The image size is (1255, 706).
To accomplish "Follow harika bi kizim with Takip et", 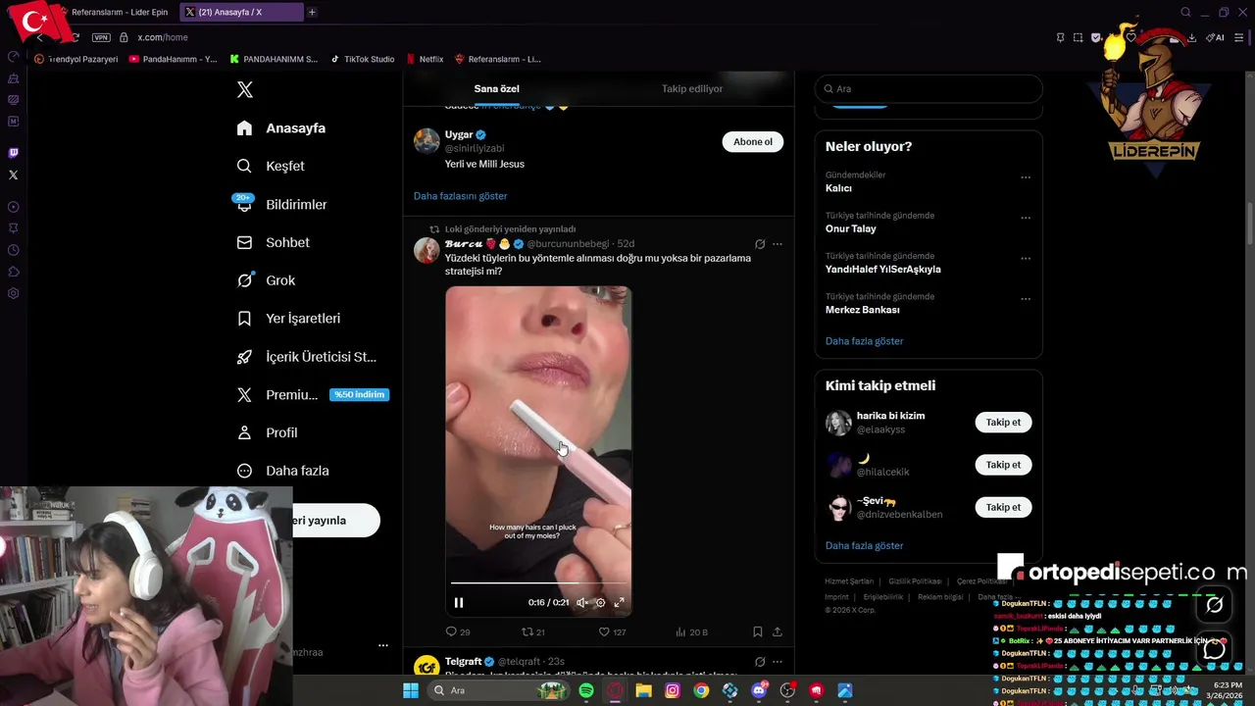I will point(1003,422).
